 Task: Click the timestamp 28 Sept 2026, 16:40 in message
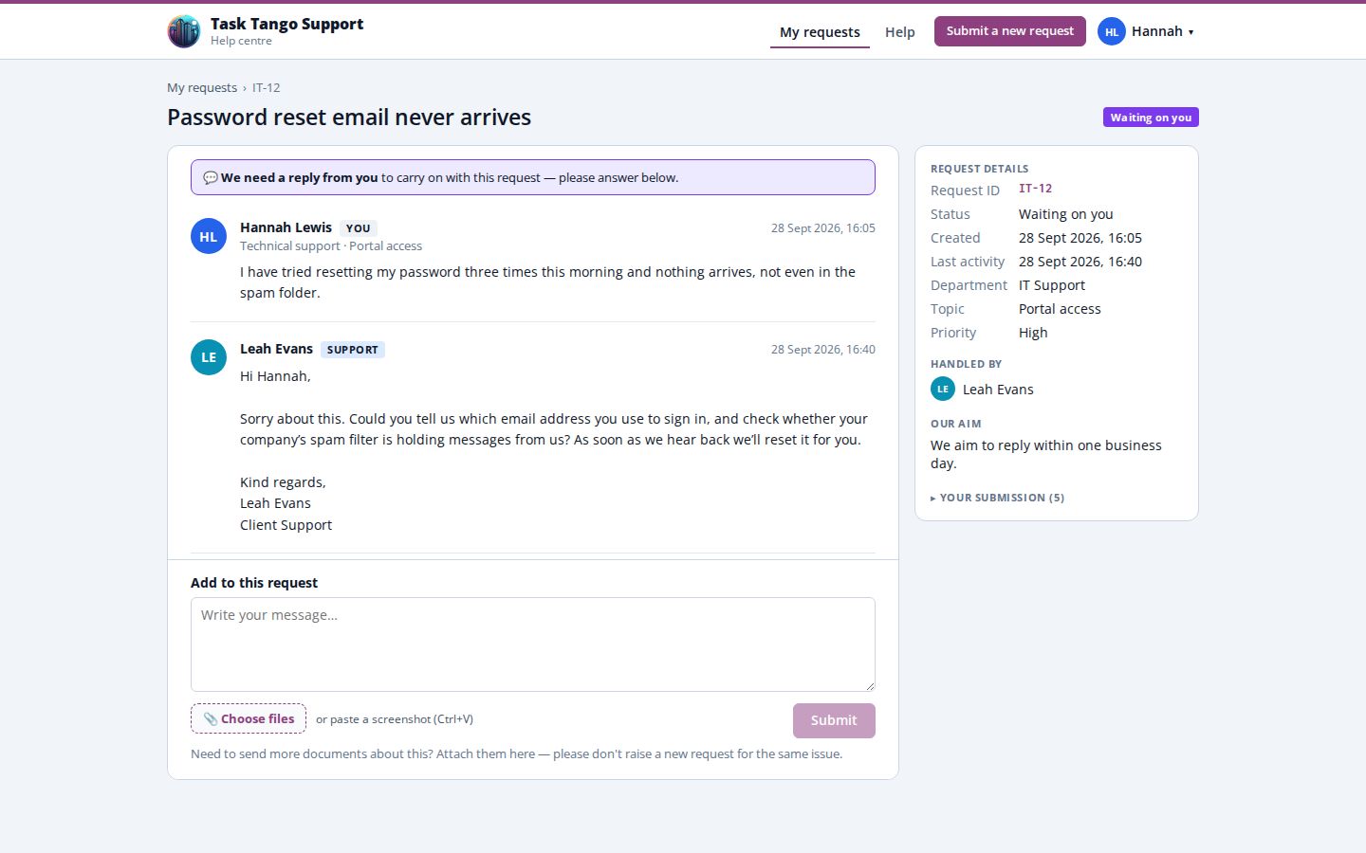[823, 350]
